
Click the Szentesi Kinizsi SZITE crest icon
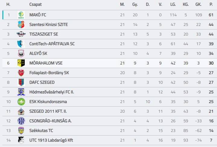21,24
